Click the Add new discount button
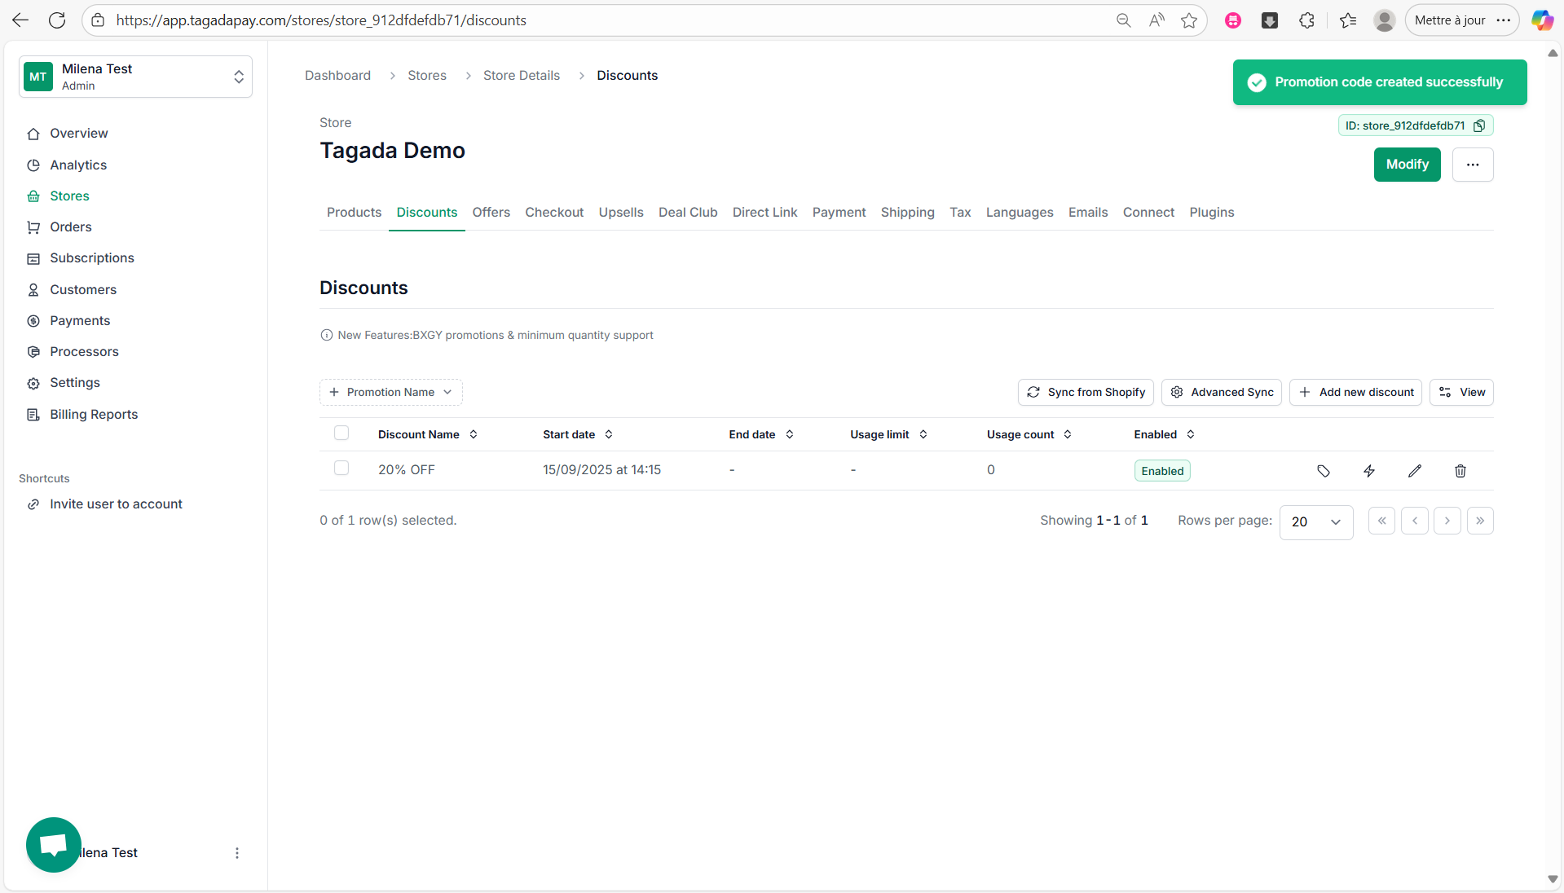Image resolution: width=1564 pixels, height=893 pixels. (1355, 392)
